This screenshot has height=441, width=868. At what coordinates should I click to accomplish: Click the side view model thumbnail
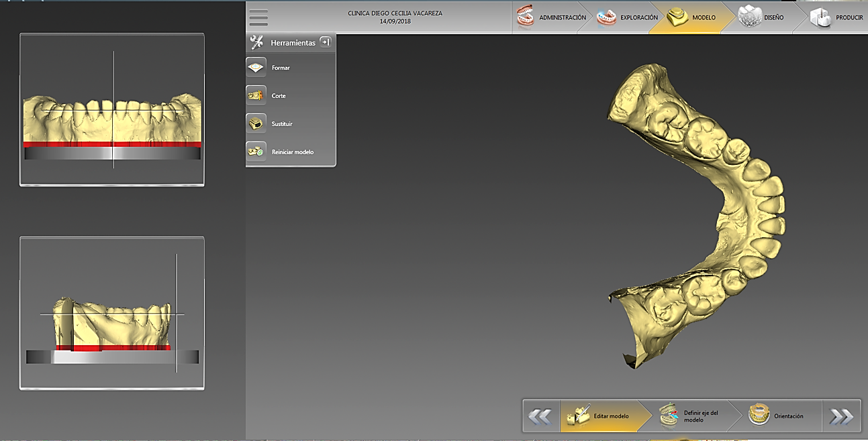click(112, 313)
